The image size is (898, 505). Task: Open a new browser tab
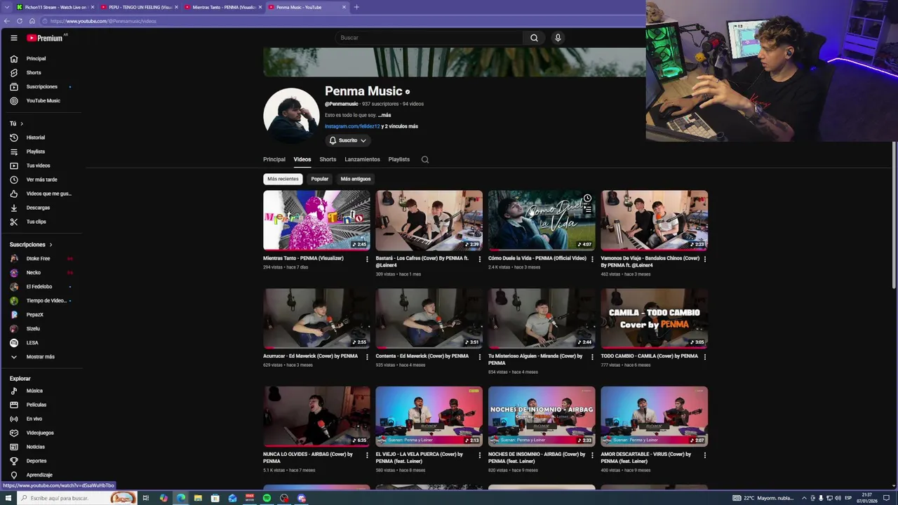point(356,7)
